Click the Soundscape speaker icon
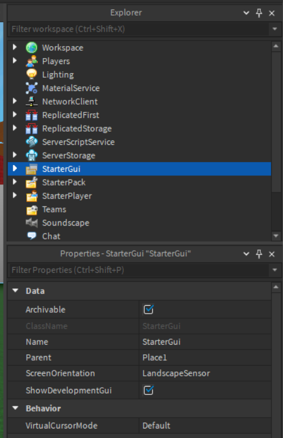This screenshot has height=438, width=283. [32, 223]
